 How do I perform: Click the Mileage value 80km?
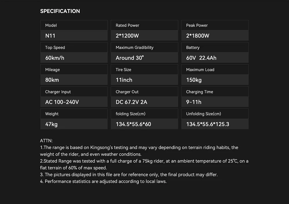pyautogui.click(x=52, y=80)
